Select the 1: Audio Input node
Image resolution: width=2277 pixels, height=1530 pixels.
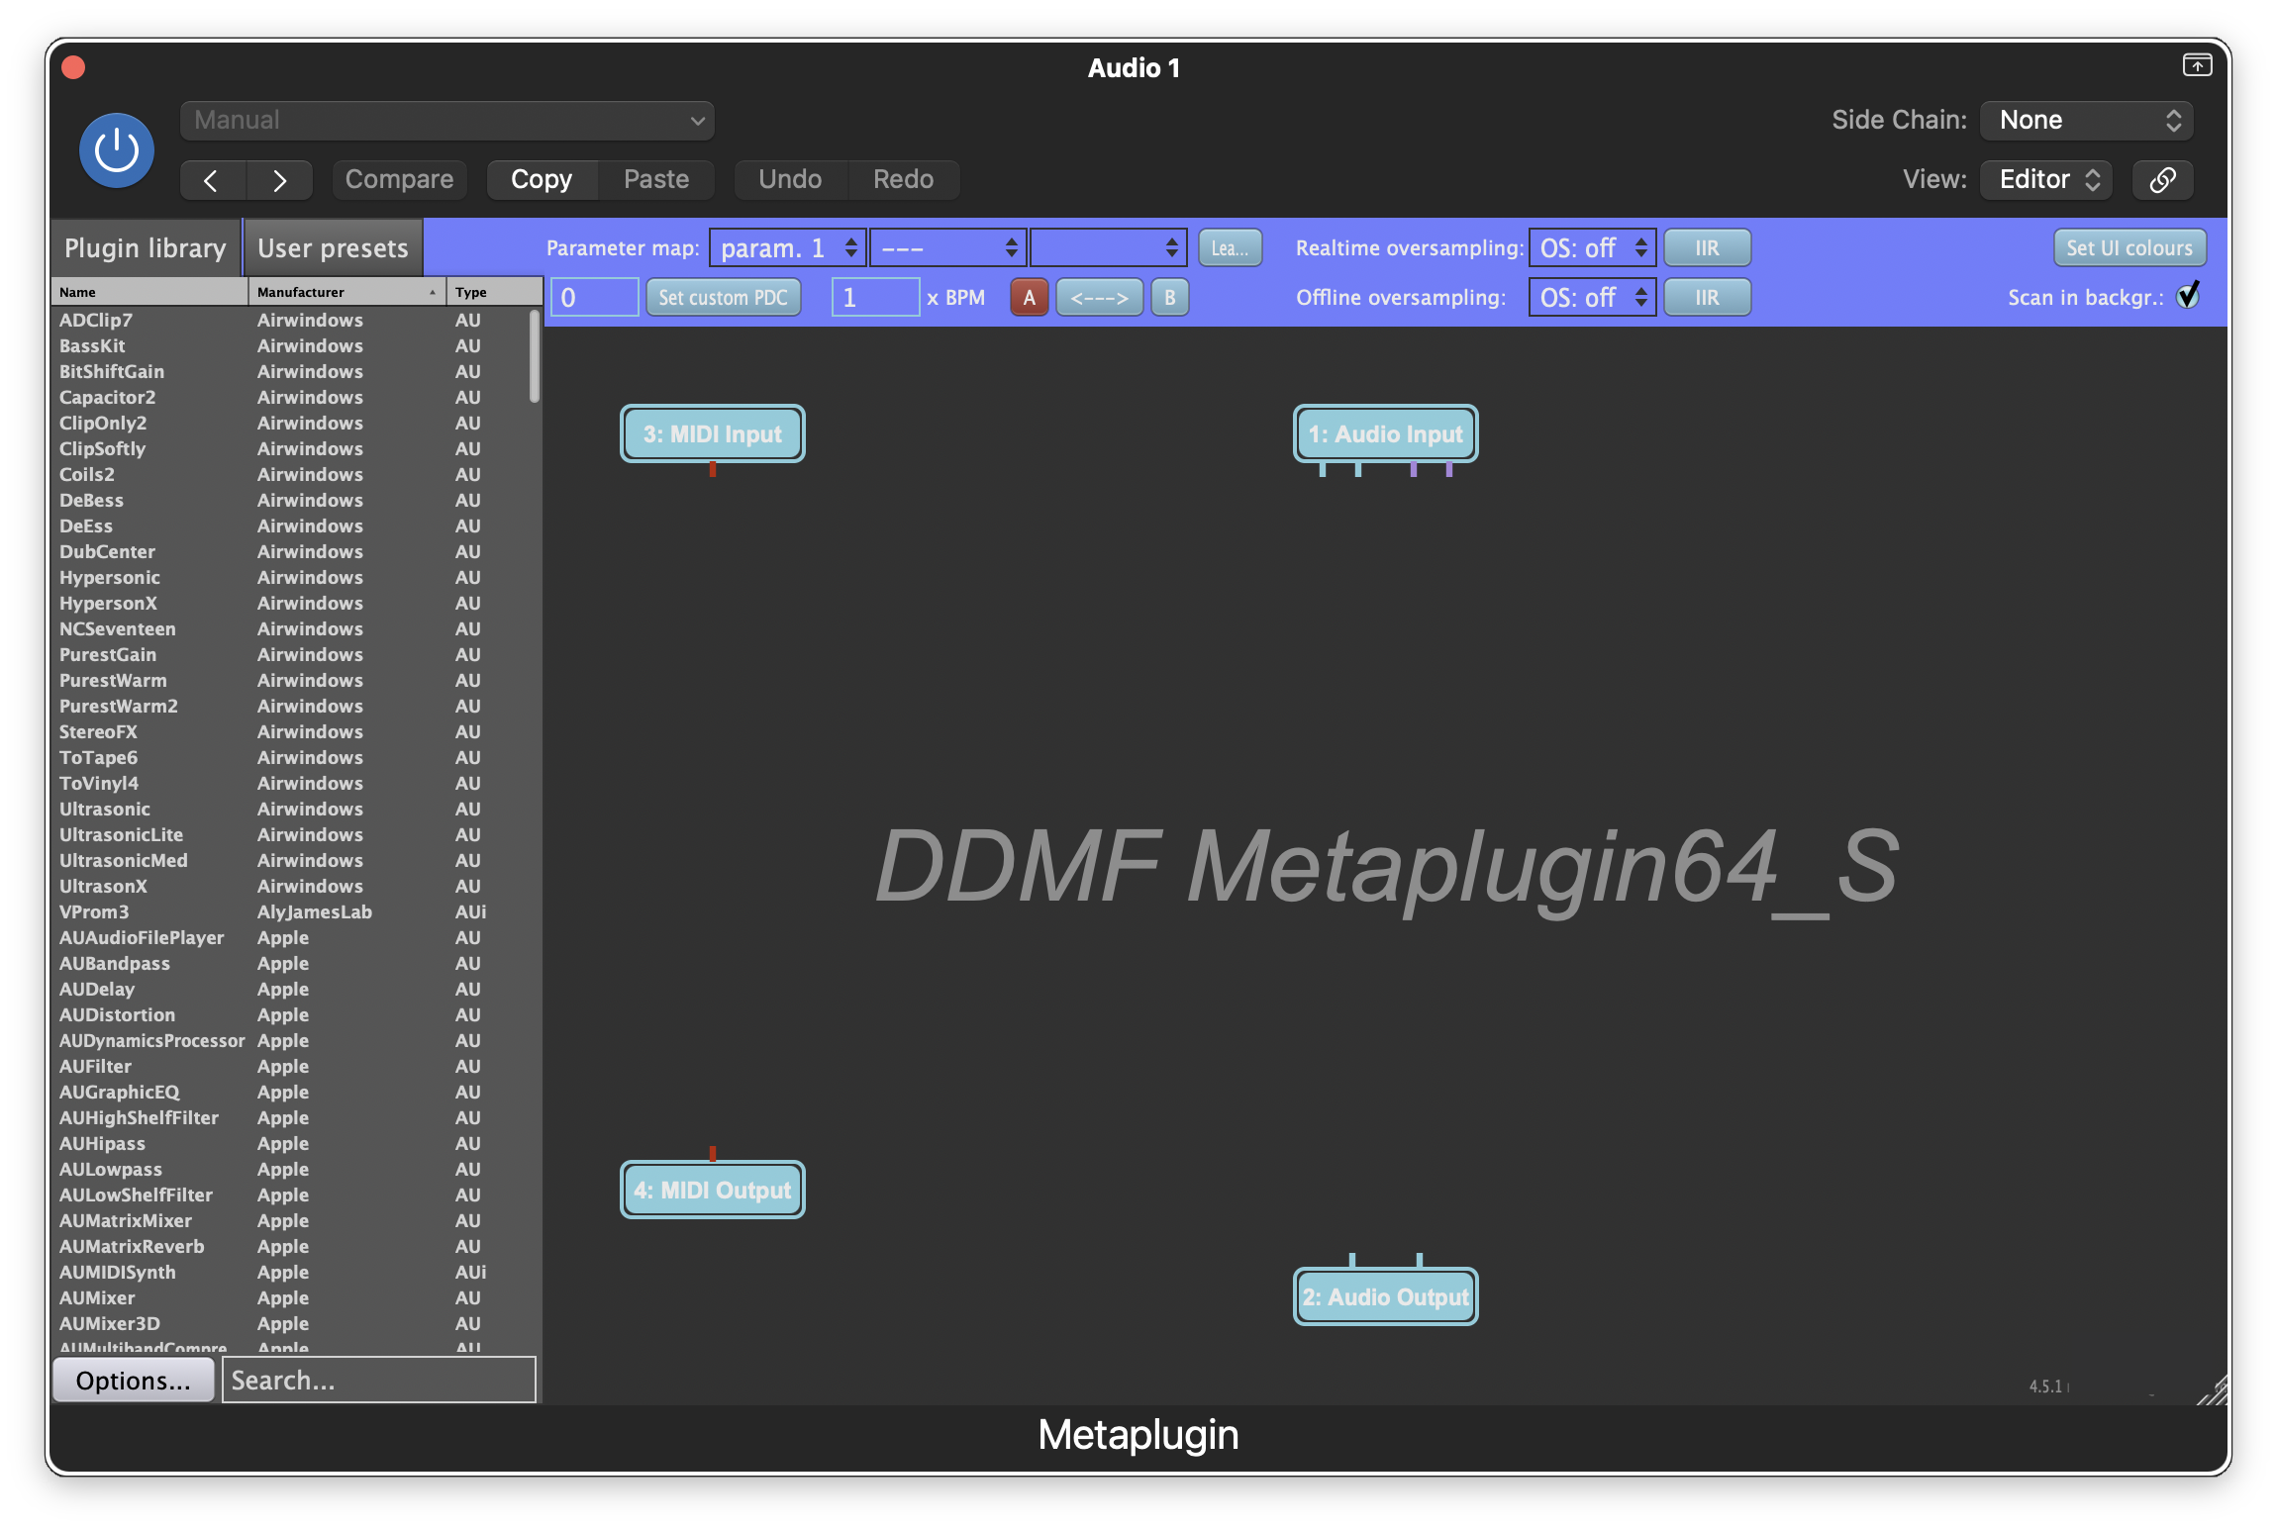pyautogui.click(x=1386, y=433)
